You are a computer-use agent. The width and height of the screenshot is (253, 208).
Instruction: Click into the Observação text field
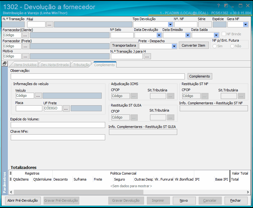[98, 77]
